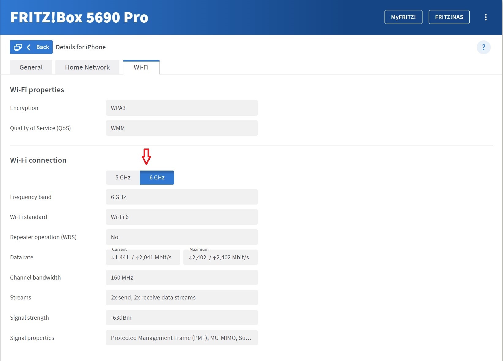This screenshot has height=361, width=503.
Task: Click the Channel bandwidth 160 MHz field
Action: click(x=182, y=278)
